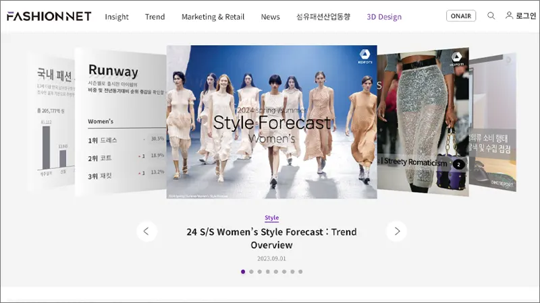The width and height of the screenshot is (540, 303).
Task: Open the Streety Romanticism slide
Action: [x=423, y=122]
